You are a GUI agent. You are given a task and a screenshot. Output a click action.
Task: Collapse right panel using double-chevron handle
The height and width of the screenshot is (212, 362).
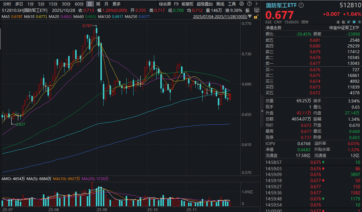pyautogui.click(x=262, y=111)
